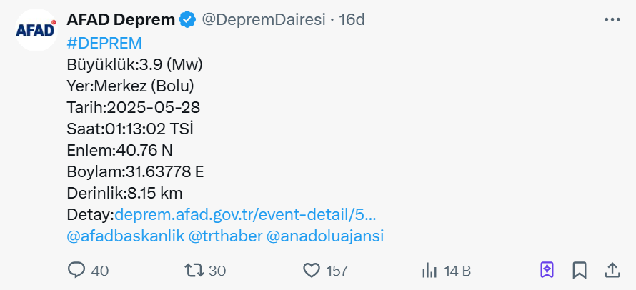Open the 16d timestamp link
The height and width of the screenshot is (290, 636).
pos(352,19)
